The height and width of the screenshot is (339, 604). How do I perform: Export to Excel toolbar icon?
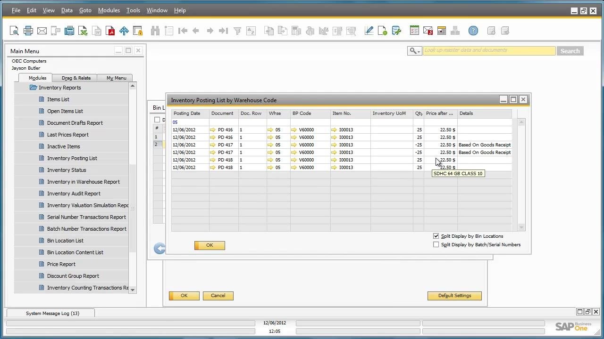83,31
